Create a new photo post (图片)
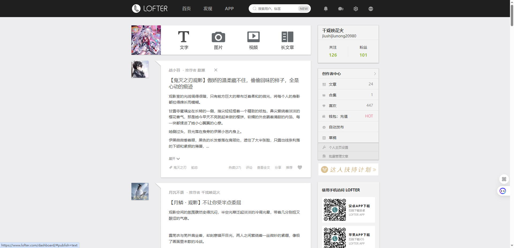 coord(218,40)
